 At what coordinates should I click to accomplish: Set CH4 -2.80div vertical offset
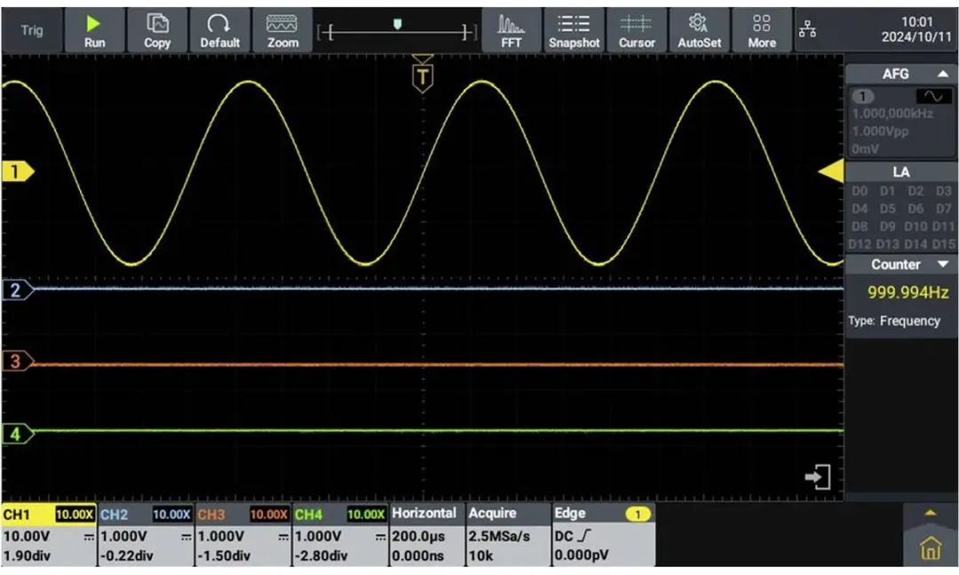(321, 556)
